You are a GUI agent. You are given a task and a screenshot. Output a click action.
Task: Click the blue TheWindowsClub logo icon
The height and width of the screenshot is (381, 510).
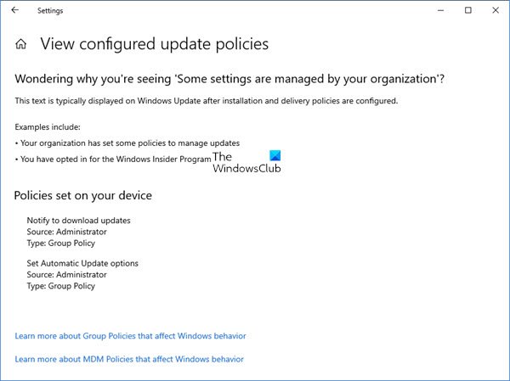point(275,155)
